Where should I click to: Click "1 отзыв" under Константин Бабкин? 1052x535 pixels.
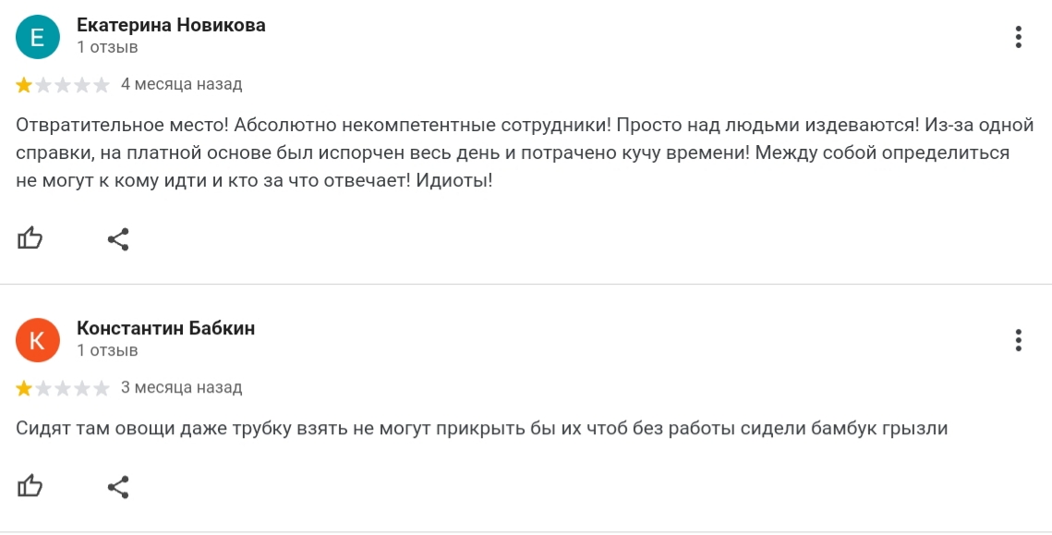point(107,350)
